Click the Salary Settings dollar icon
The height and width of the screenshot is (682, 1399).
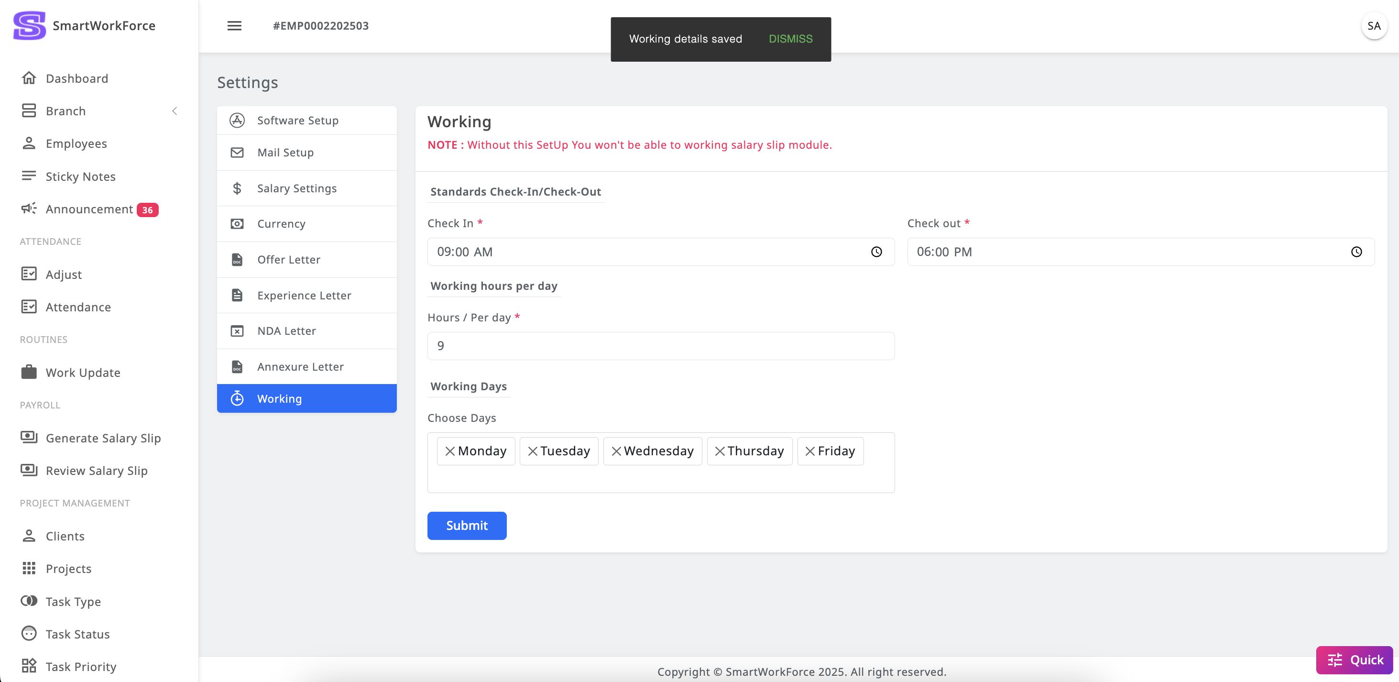coord(237,188)
